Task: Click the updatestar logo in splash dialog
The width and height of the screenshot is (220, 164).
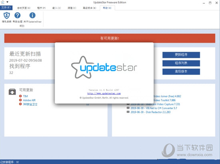Action: 104,67
